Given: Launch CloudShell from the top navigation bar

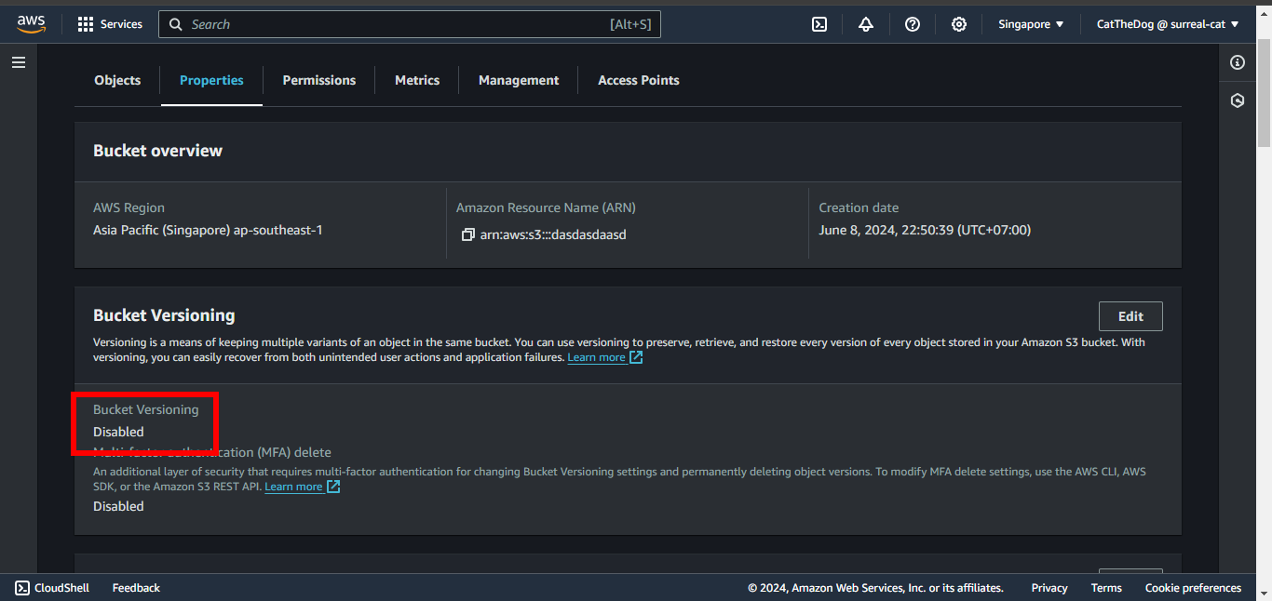Looking at the screenshot, I should (x=819, y=24).
